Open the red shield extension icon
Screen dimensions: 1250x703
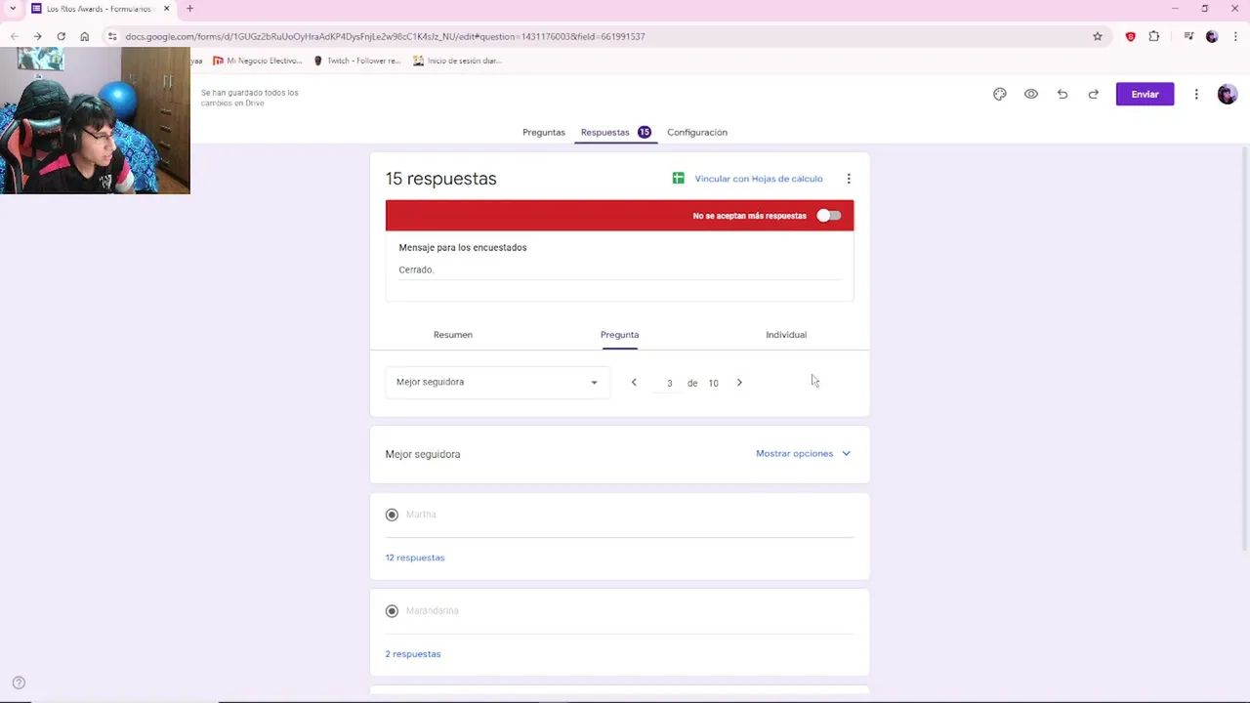[x=1131, y=36]
